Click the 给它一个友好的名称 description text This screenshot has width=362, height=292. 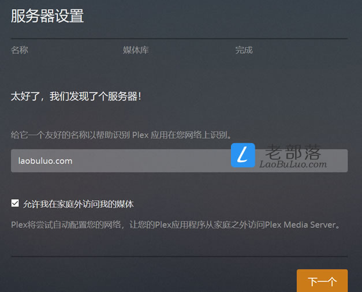[x=121, y=135]
